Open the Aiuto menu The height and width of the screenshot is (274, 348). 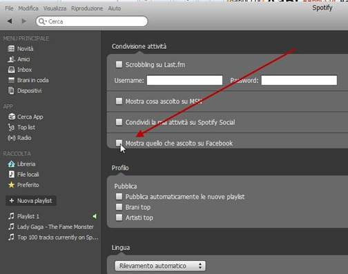pos(115,8)
